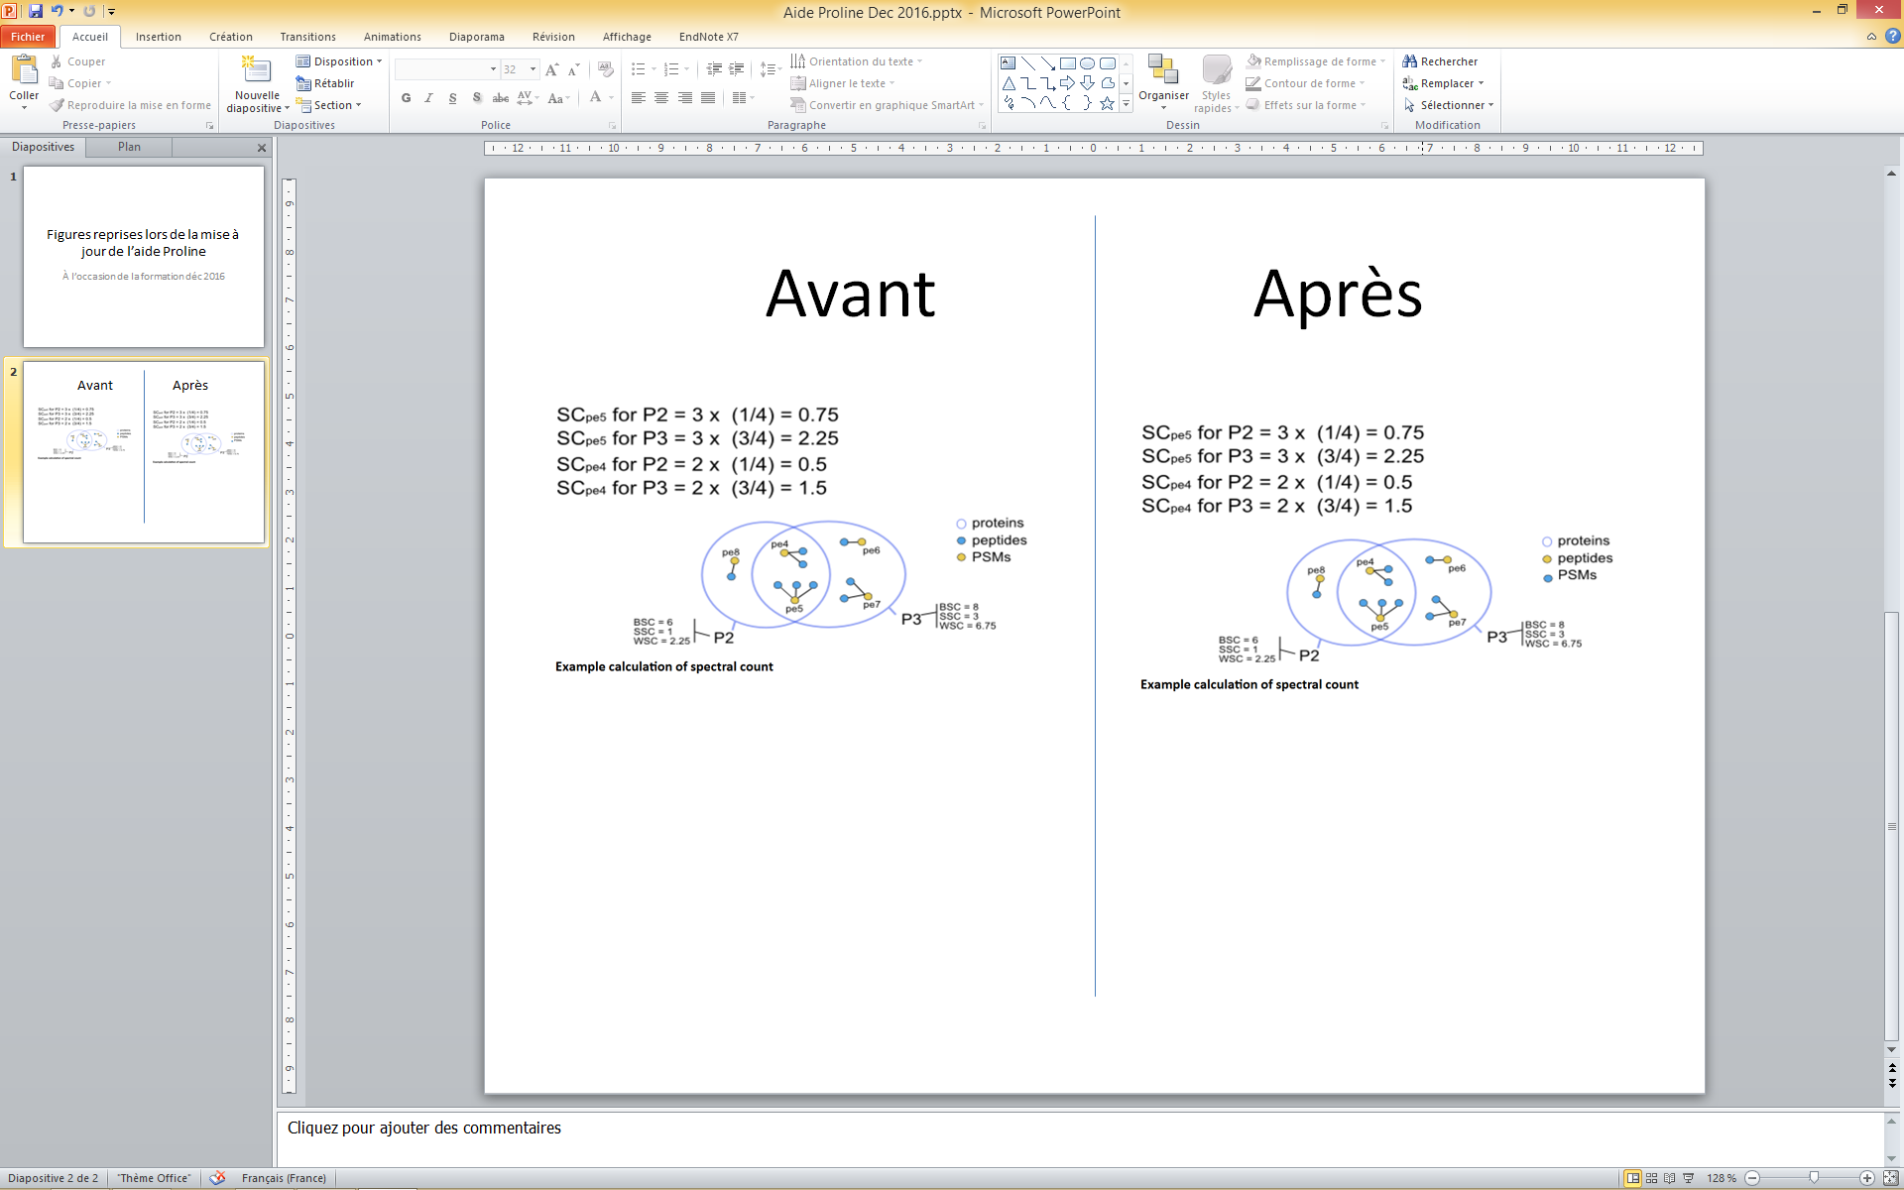Viewport: 1904px width, 1190px height.
Task: Adjust the zoom slider handle
Action: click(x=1814, y=1177)
